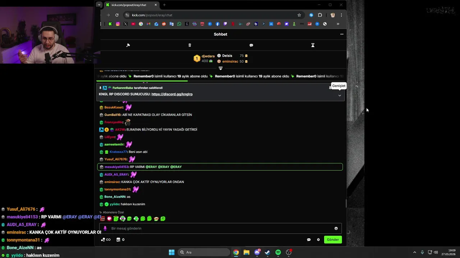This screenshot has height=258, width=460.
Task: Open the YouTube bookmark
Action: pyautogui.click(x=133, y=24)
